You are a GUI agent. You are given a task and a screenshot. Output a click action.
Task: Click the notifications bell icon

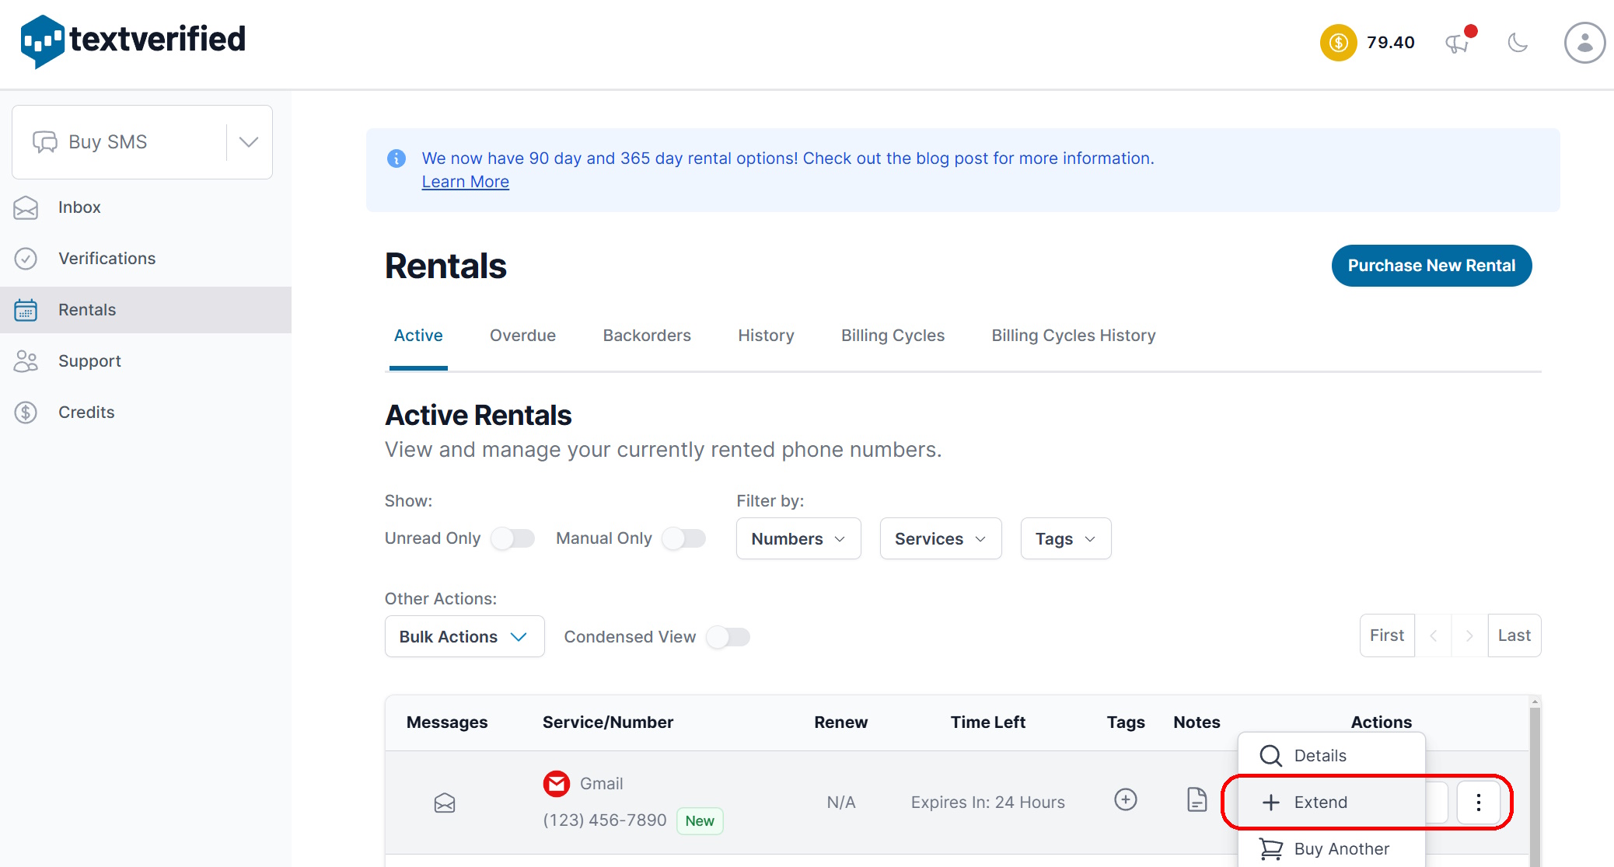[1459, 42]
